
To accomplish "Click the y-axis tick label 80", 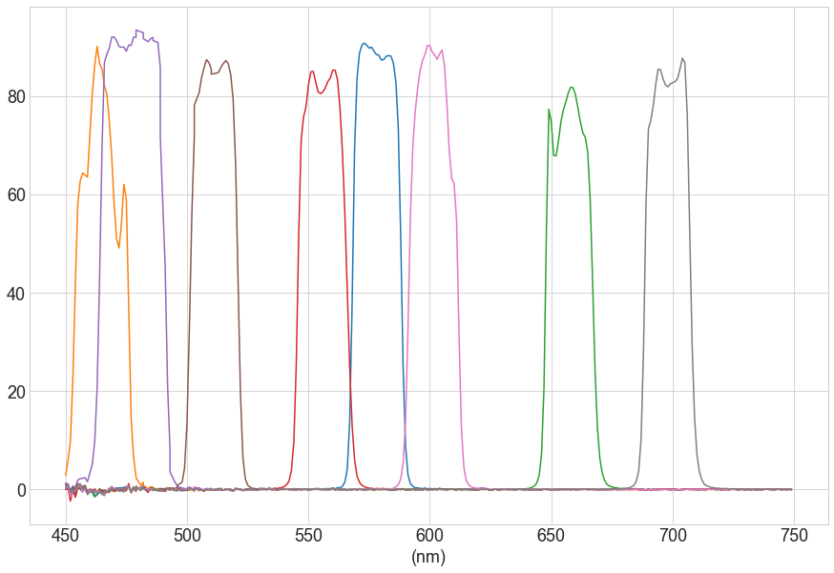I will point(16,97).
